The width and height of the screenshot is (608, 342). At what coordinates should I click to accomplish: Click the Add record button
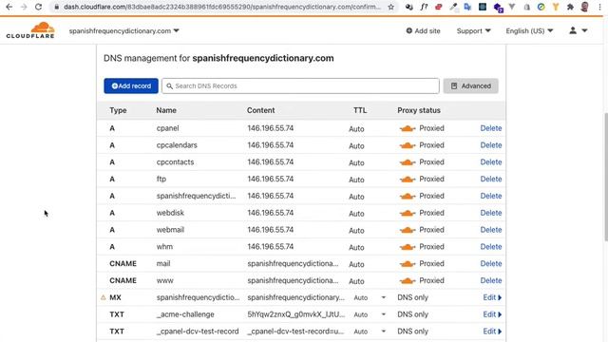tap(131, 86)
